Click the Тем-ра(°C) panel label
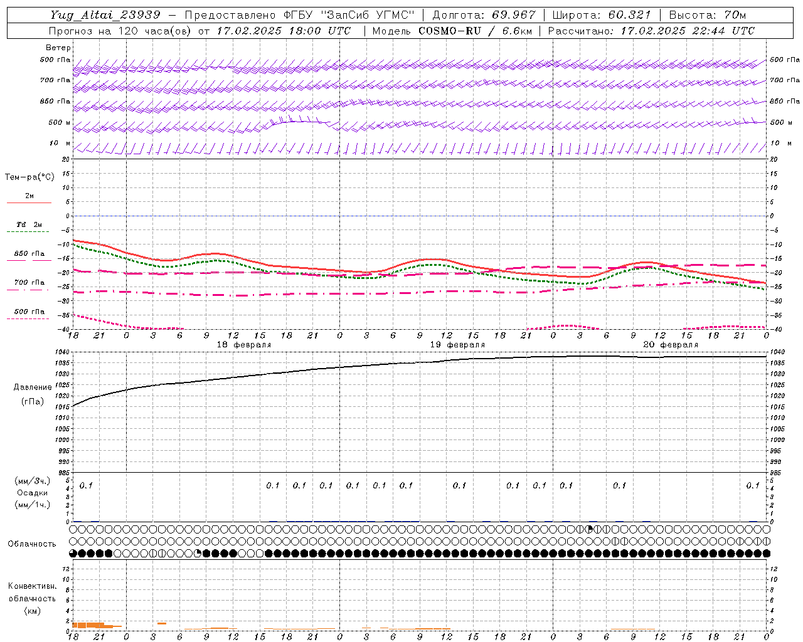803x642 pixels. (29, 177)
